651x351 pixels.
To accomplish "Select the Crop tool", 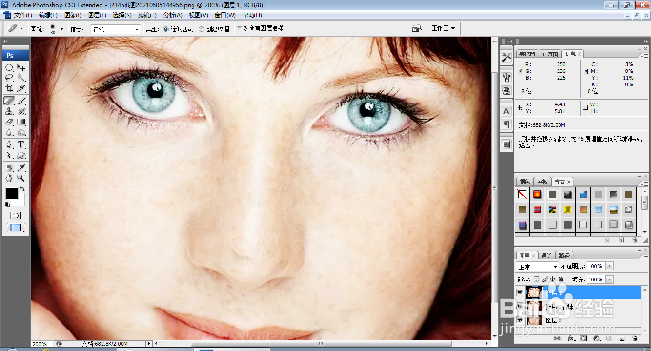I will click(x=9, y=88).
